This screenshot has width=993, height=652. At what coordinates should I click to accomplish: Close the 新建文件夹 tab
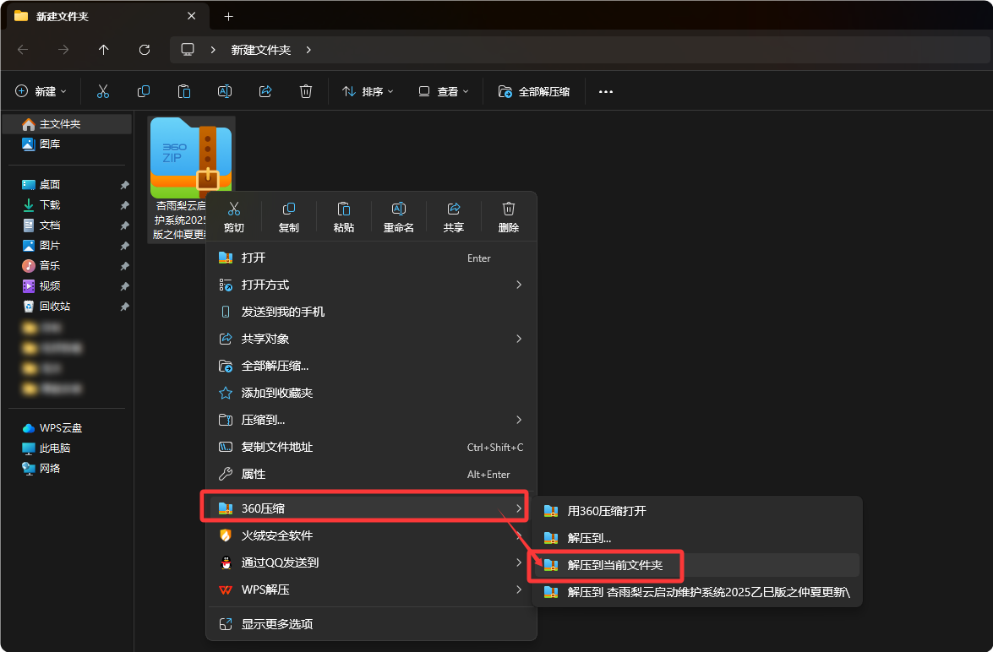[191, 16]
